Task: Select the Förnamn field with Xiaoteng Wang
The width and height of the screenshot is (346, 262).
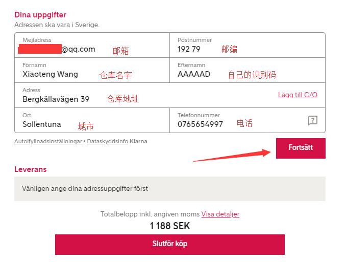Action: point(92,70)
